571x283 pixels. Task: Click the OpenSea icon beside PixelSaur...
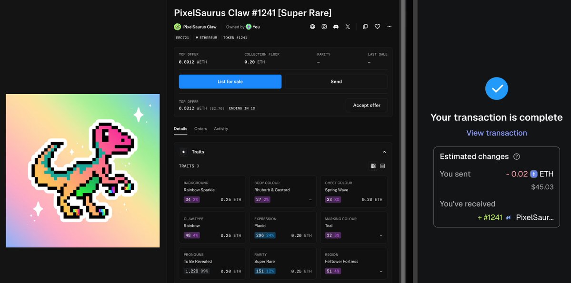pyautogui.click(x=508, y=217)
